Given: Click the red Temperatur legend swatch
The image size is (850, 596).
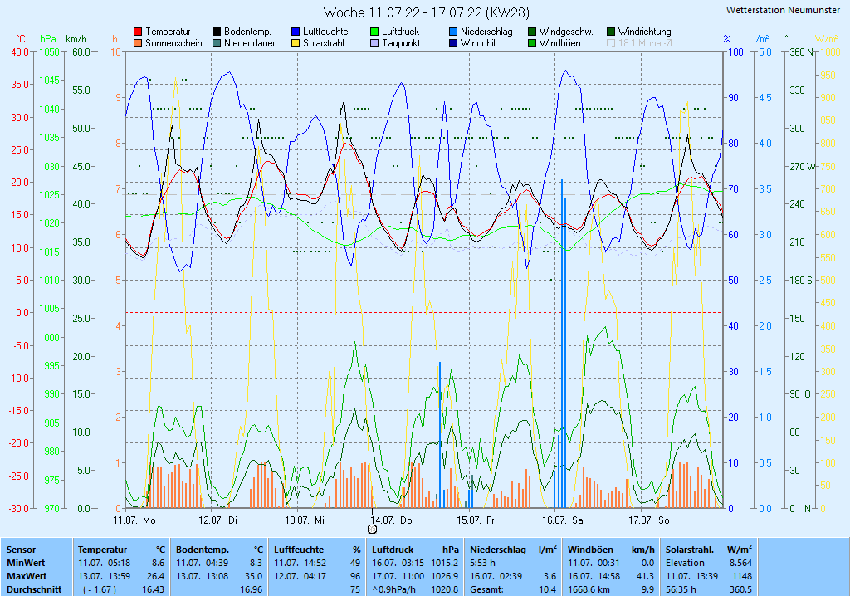Looking at the screenshot, I should [138, 32].
